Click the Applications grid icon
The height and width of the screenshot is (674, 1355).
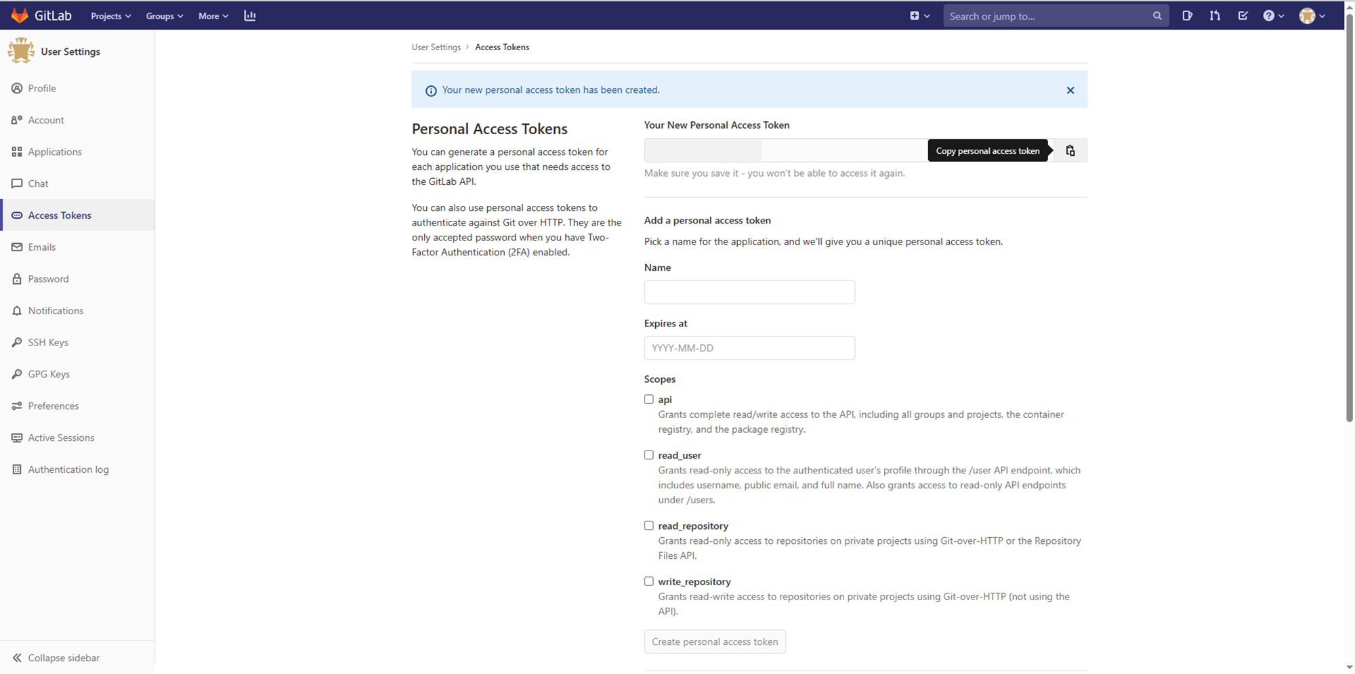tap(17, 152)
